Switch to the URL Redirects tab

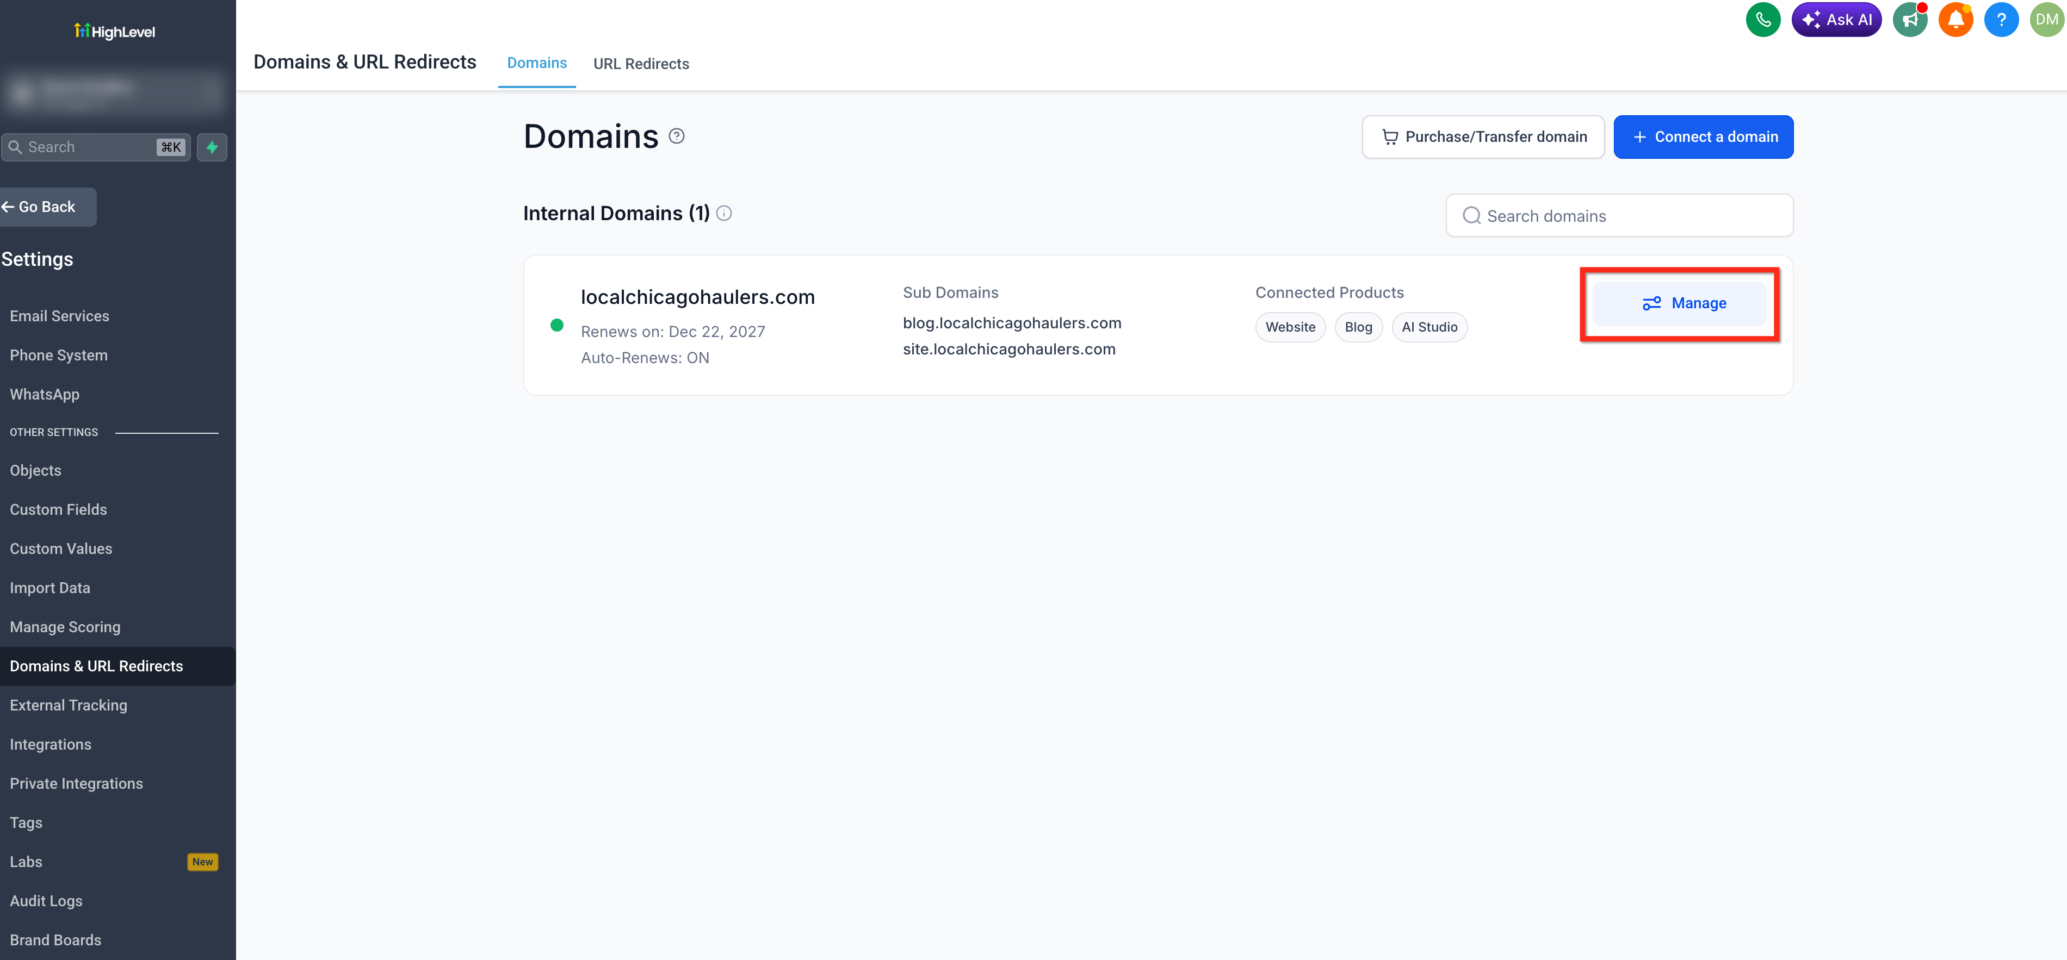point(641,64)
